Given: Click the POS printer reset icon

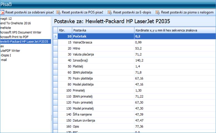Looking at the screenshot, I should (58, 12).
